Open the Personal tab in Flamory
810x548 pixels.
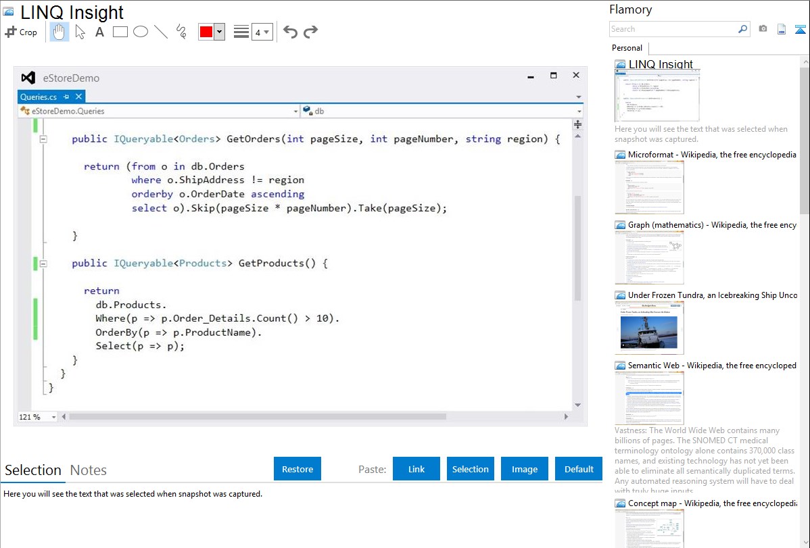627,48
